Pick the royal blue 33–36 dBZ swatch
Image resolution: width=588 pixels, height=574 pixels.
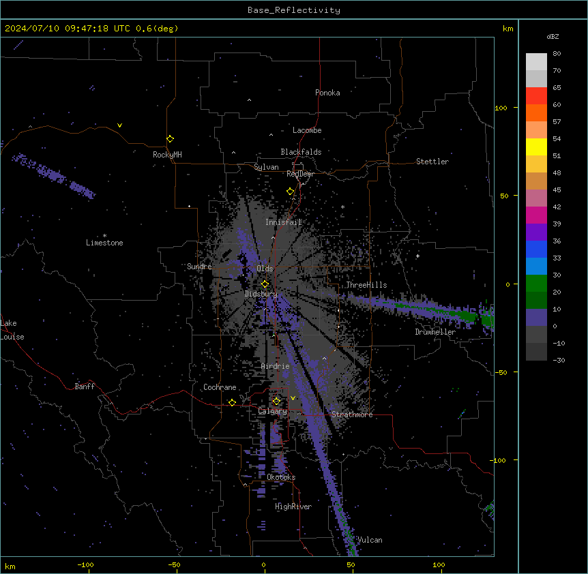(x=536, y=249)
